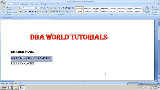Redo action in Quick Access Toolbar
Image resolution: width=160 pixels, height=90 pixels.
(8, 17)
